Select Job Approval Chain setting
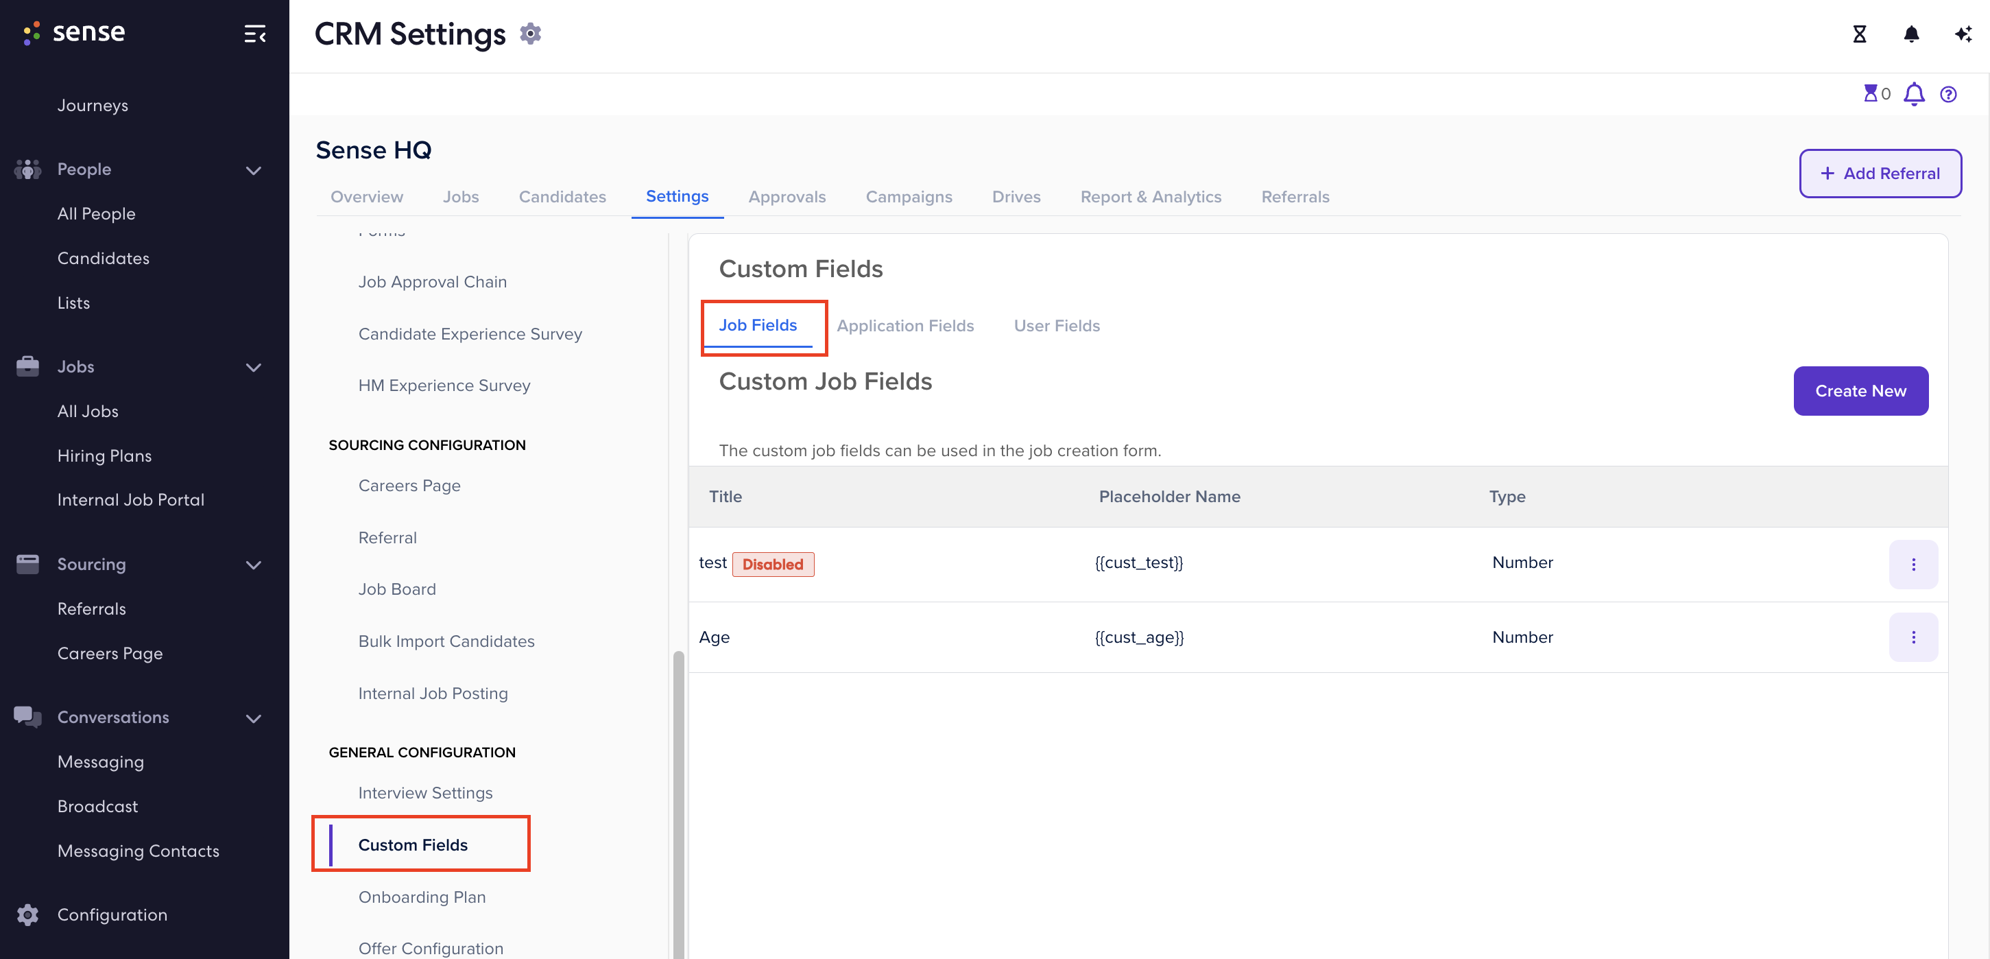Image resolution: width=1990 pixels, height=959 pixels. point(433,282)
